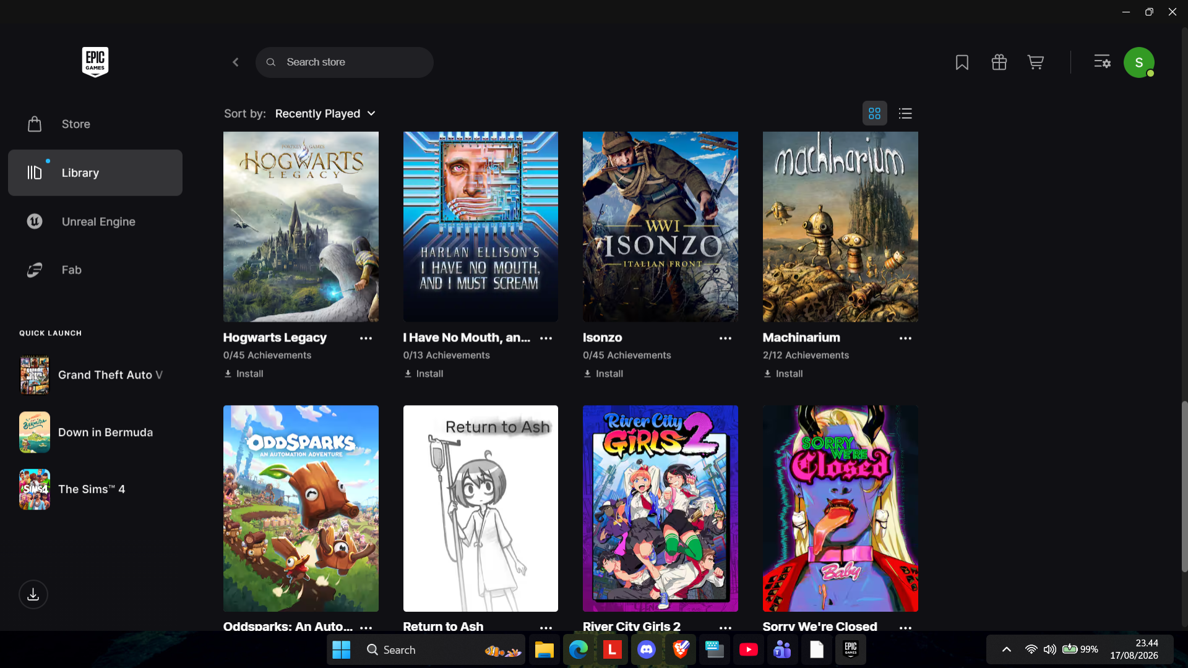The width and height of the screenshot is (1188, 668).
Task: Open Microsoft Teams from the taskbar
Action: point(783,649)
